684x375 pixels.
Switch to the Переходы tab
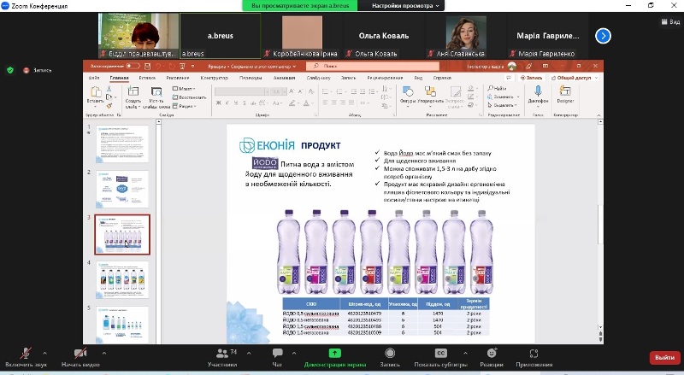pyautogui.click(x=251, y=78)
